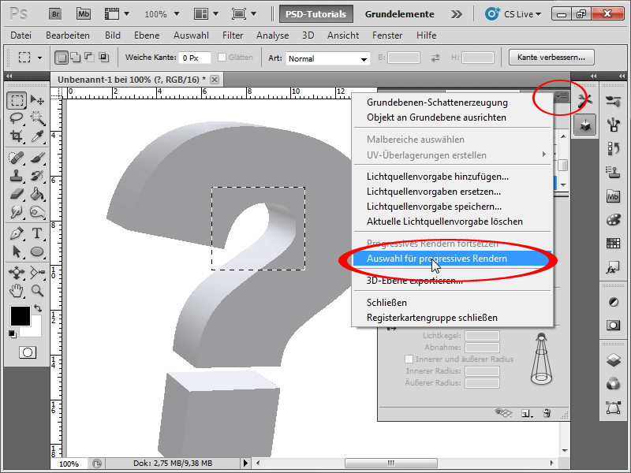
Task: Open the status bar info arrow
Action: (245, 464)
